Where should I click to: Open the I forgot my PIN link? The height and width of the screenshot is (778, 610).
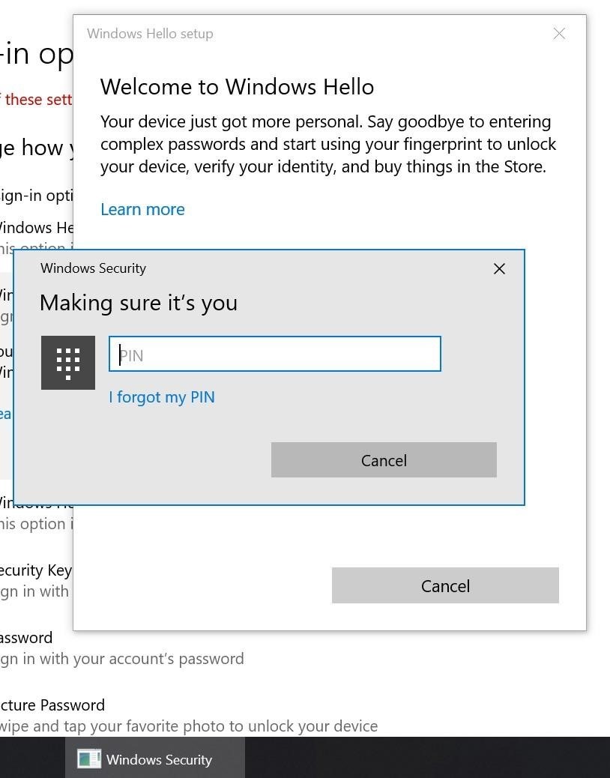162,396
